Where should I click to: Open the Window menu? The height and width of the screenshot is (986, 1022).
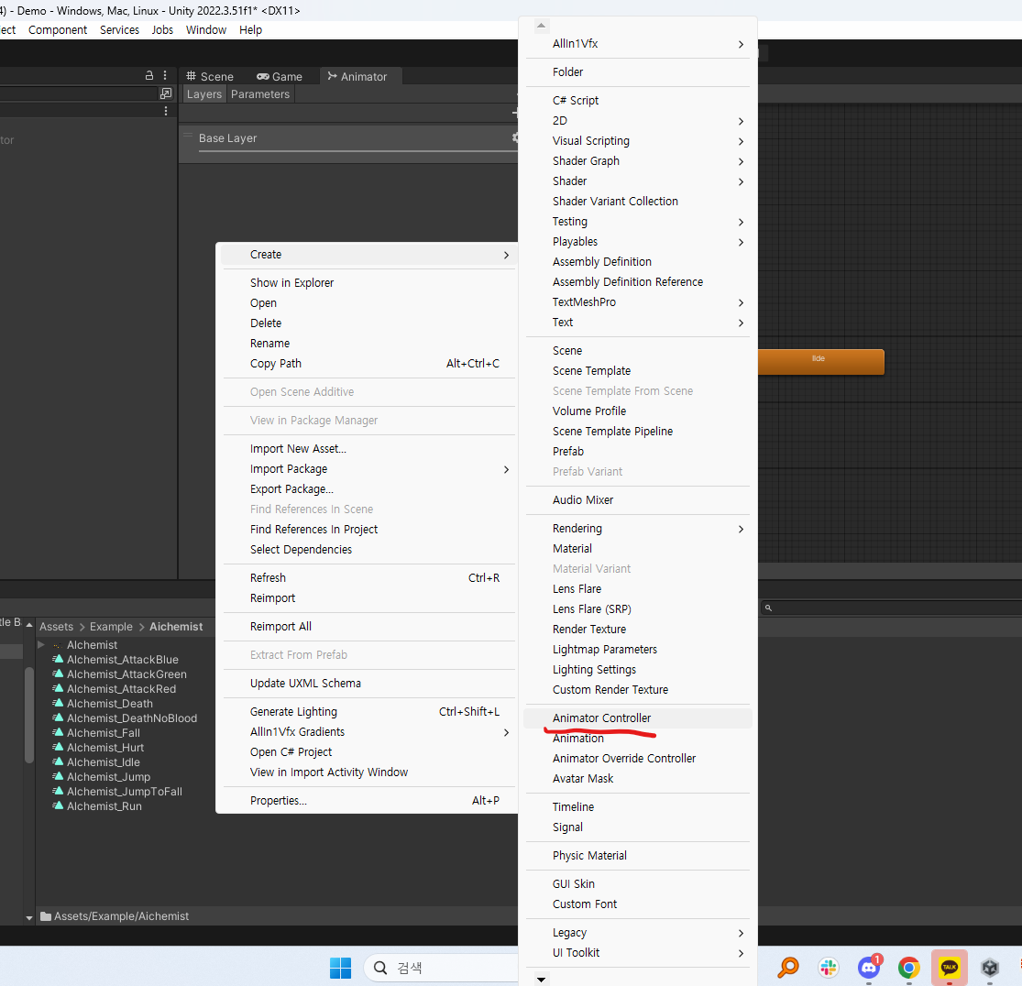[x=206, y=30]
